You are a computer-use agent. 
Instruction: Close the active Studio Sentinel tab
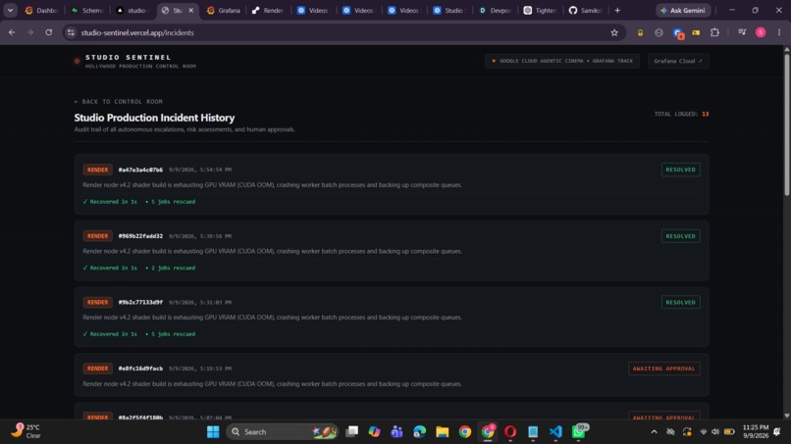point(190,10)
